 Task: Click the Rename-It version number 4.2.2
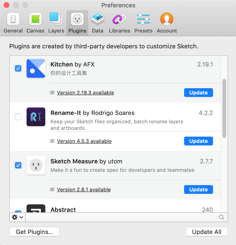206,113
